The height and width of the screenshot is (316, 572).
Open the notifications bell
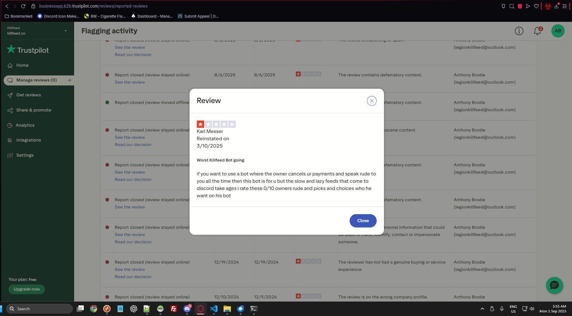(537, 31)
